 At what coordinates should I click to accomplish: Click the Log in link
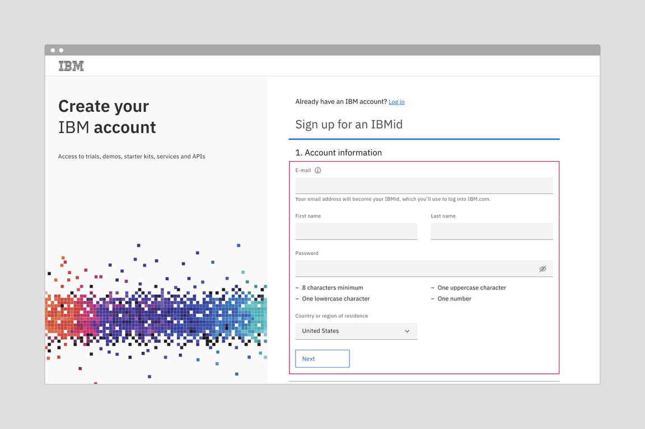(396, 101)
